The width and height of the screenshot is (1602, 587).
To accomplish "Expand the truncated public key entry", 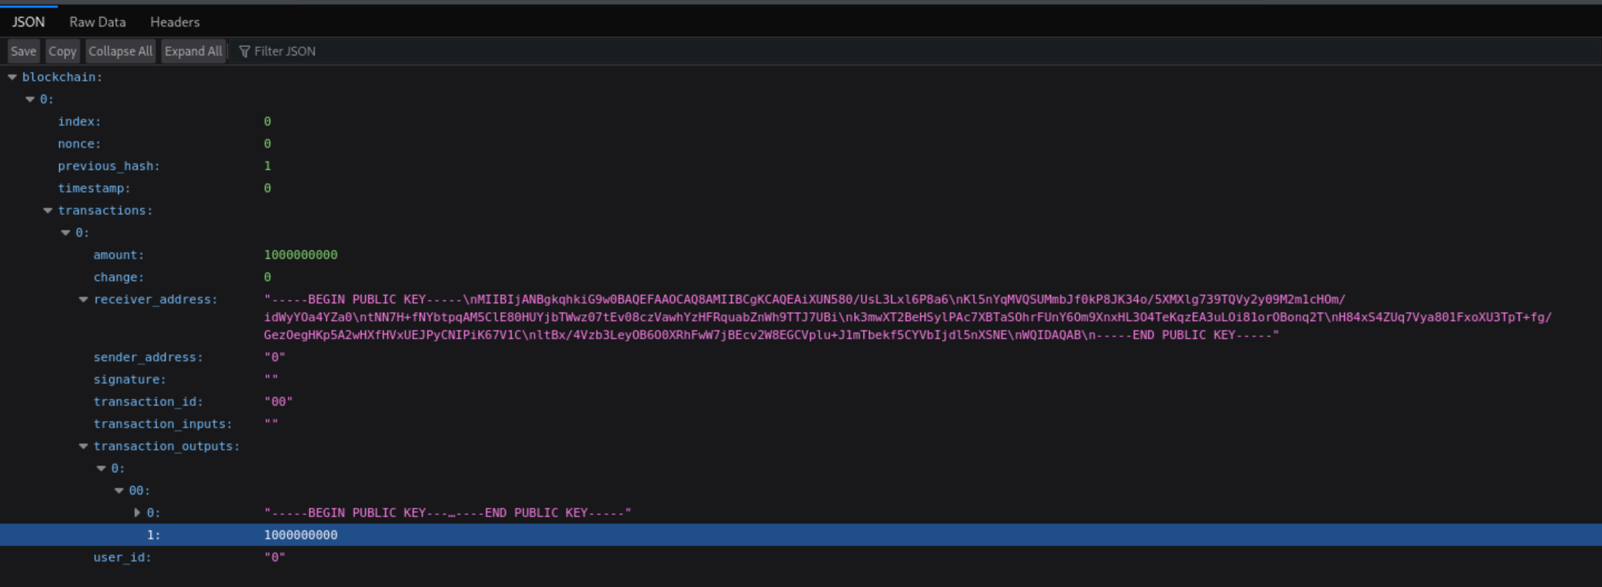I will point(137,513).
